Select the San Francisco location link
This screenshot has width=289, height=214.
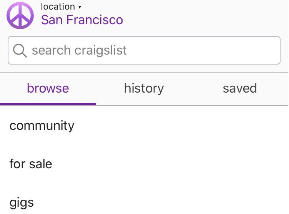click(x=82, y=20)
